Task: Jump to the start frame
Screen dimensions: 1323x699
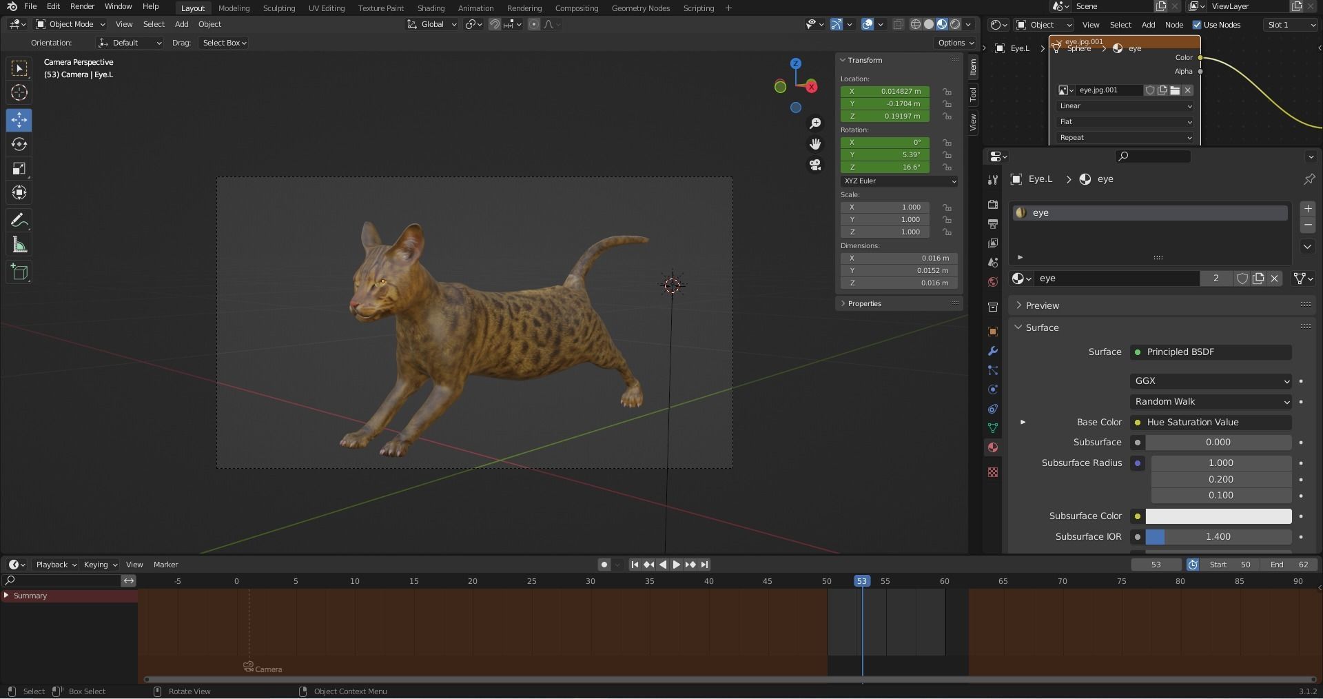Action: [635, 565]
